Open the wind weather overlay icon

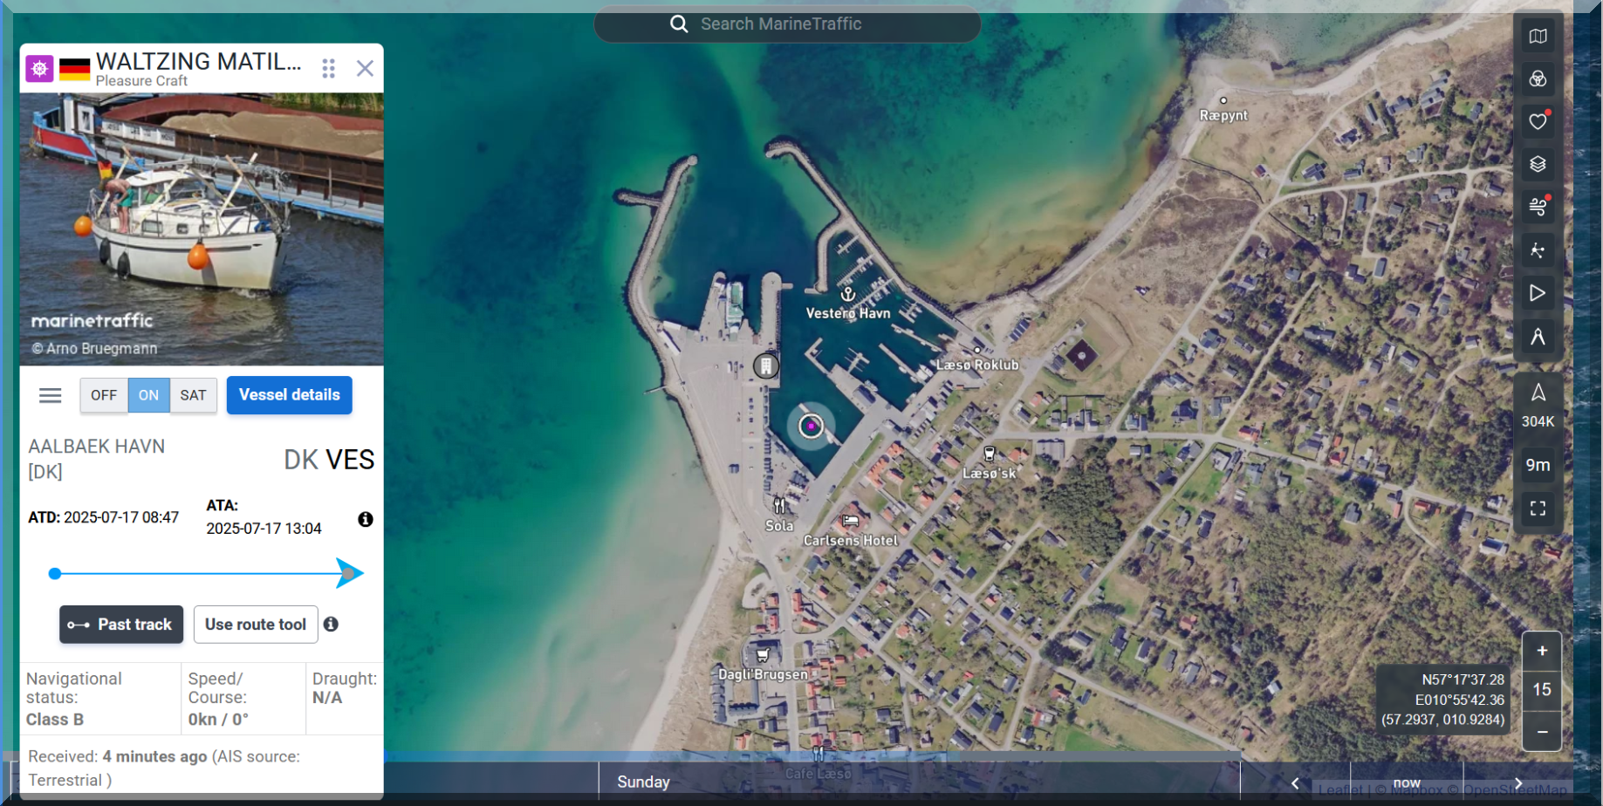1538,207
